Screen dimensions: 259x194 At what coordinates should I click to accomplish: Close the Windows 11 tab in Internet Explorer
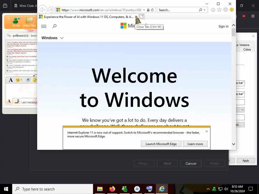click(136, 17)
